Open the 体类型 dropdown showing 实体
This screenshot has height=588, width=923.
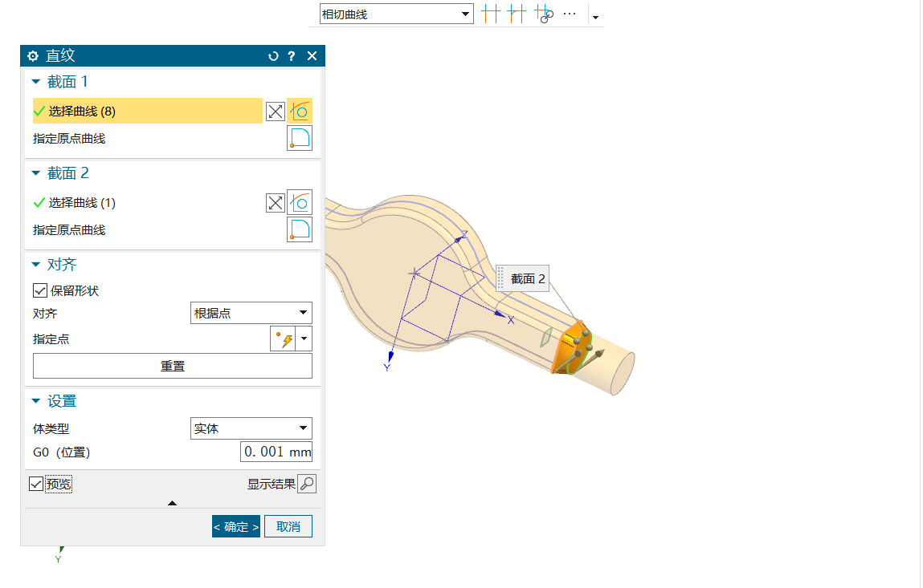[x=251, y=428]
